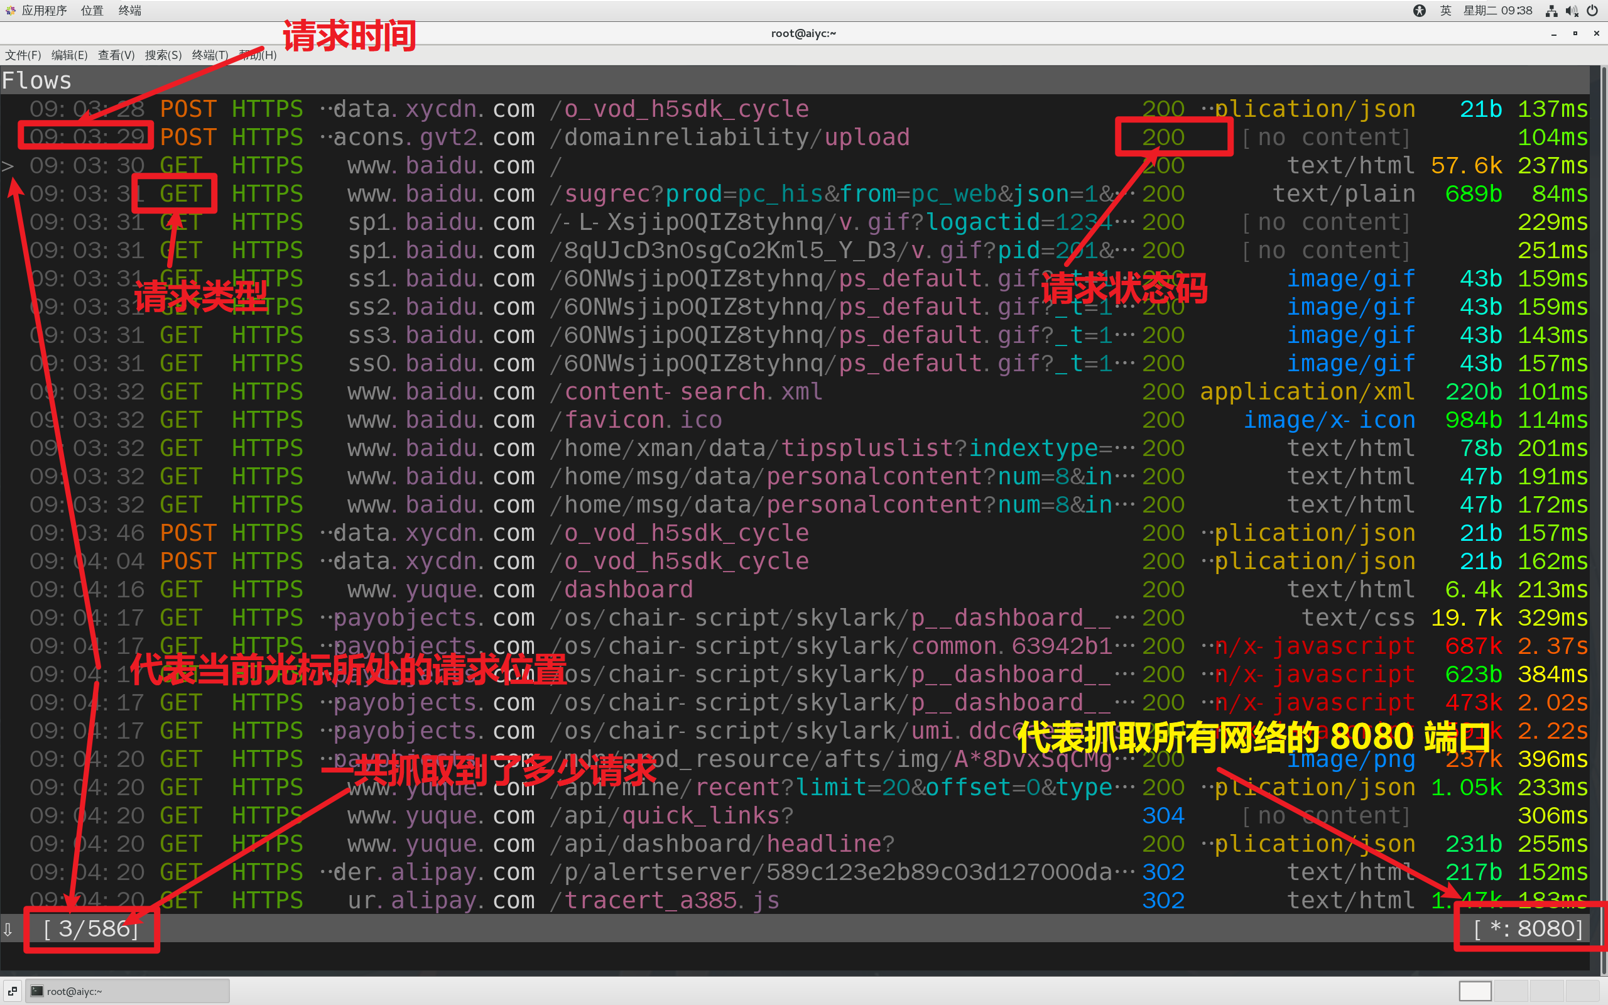Open the clock showing 星期二 09:38
The width and height of the screenshot is (1608, 1005).
click(x=1497, y=11)
